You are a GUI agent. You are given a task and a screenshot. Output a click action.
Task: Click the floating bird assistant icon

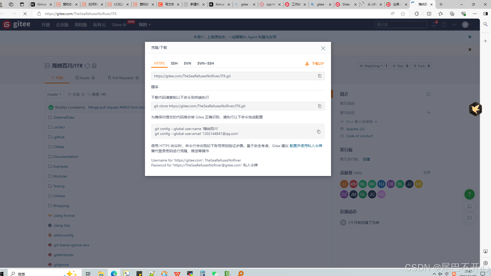[x=475, y=109]
